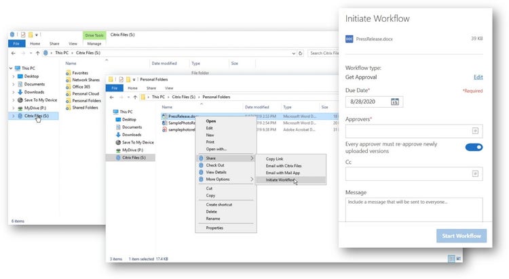
Task: Open File tab in Personal Folders window
Action: coord(114,88)
